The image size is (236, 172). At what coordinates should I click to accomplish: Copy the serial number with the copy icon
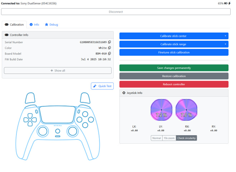pyautogui.click(x=109, y=42)
